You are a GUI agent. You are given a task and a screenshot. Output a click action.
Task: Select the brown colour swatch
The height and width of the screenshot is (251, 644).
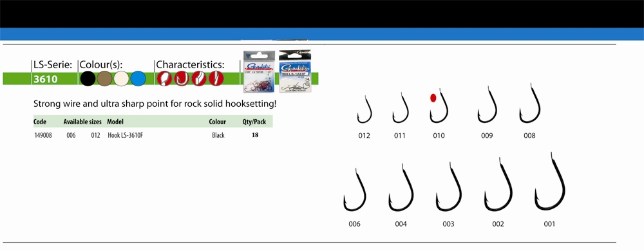(x=104, y=79)
